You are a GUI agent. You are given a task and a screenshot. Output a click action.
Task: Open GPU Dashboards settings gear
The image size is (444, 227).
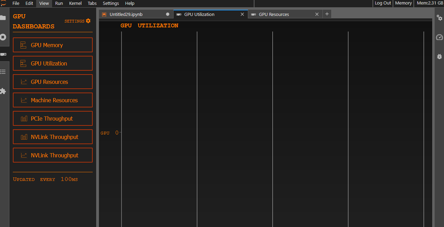[x=88, y=21]
